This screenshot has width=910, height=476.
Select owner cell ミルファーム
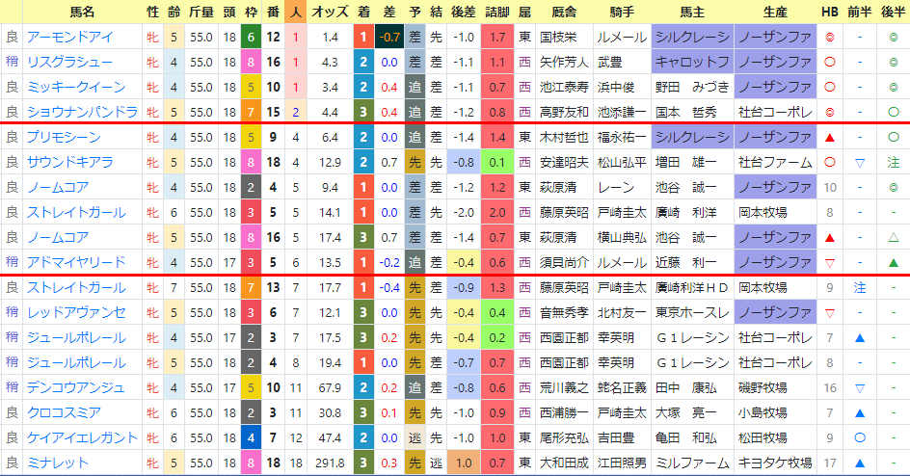(692, 463)
